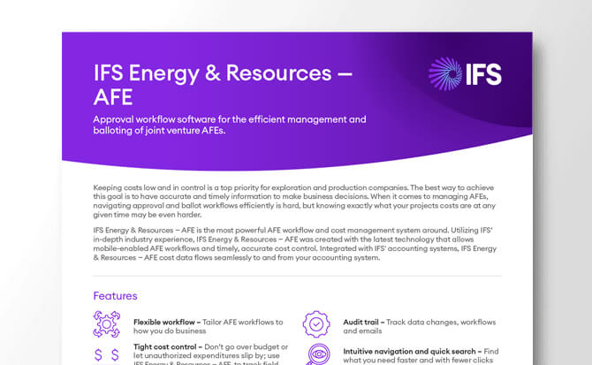
Task: Click the Audit trail checkmark badge icon
Action: [x=315, y=323]
